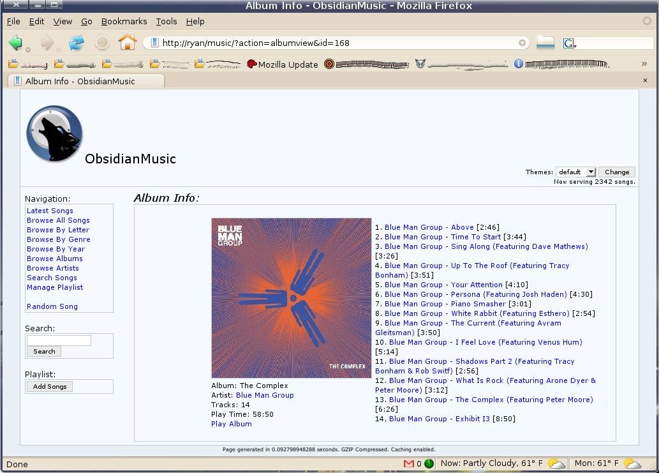Play a Random Song link

[52, 306]
